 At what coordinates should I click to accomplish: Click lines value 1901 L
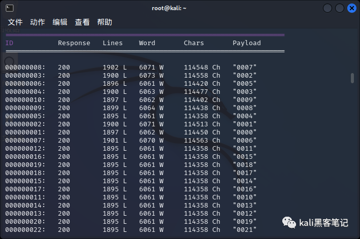pyautogui.click(x=115, y=140)
